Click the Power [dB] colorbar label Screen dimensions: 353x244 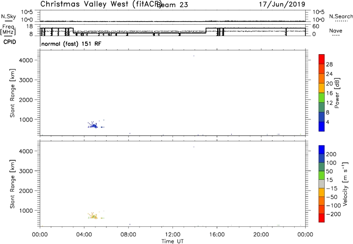tap(337, 93)
